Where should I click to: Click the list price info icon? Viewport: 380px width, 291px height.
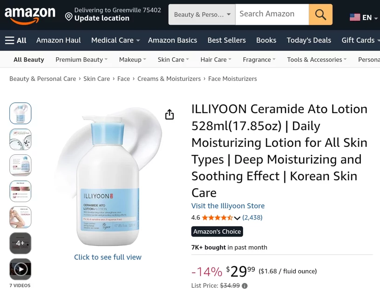point(245,286)
